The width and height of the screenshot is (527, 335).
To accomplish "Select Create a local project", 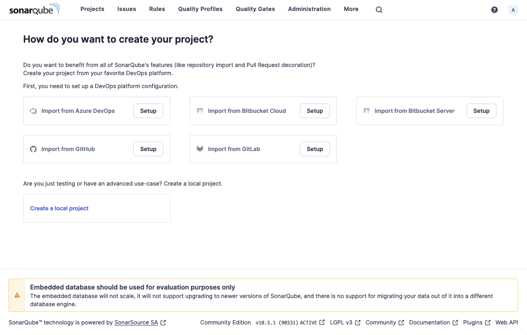I will 59,208.
